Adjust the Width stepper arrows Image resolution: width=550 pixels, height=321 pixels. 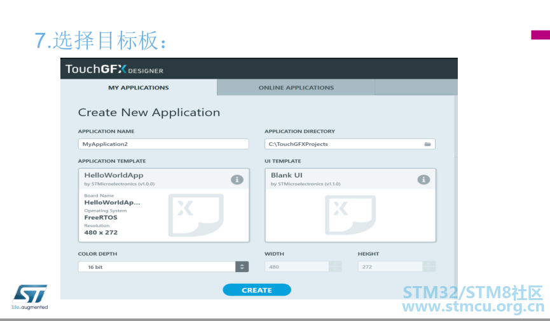click(336, 266)
